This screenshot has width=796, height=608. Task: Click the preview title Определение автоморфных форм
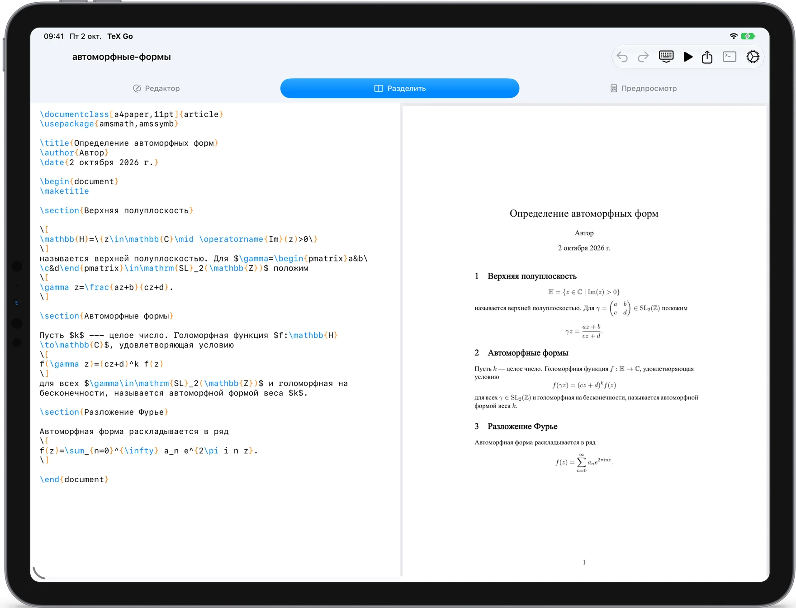[x=584, y=214]
